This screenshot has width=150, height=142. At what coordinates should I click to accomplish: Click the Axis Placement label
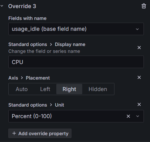point(29,78)
